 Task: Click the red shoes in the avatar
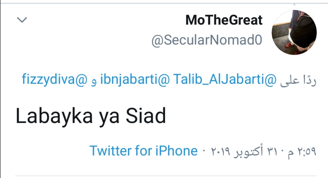289,45
